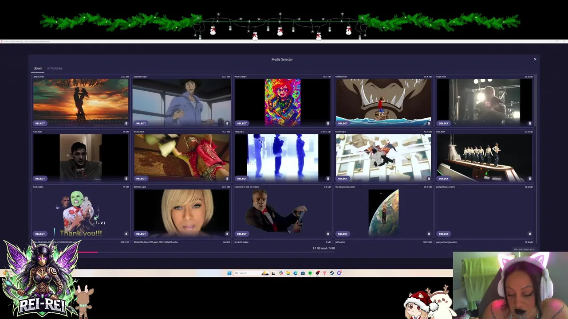Select the Dope.mp4 video

point(443,123)
